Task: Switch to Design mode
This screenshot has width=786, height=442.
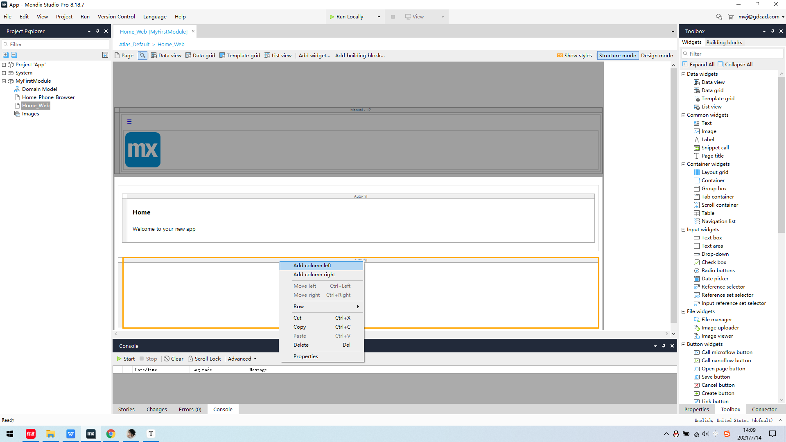Action: click(x=657, y=56)
